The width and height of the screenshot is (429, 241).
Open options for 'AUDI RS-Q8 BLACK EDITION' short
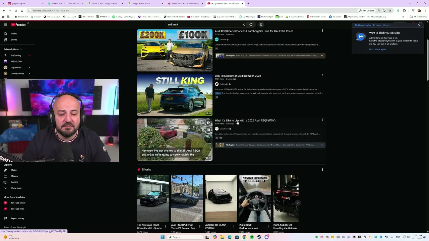click(234, 227)
